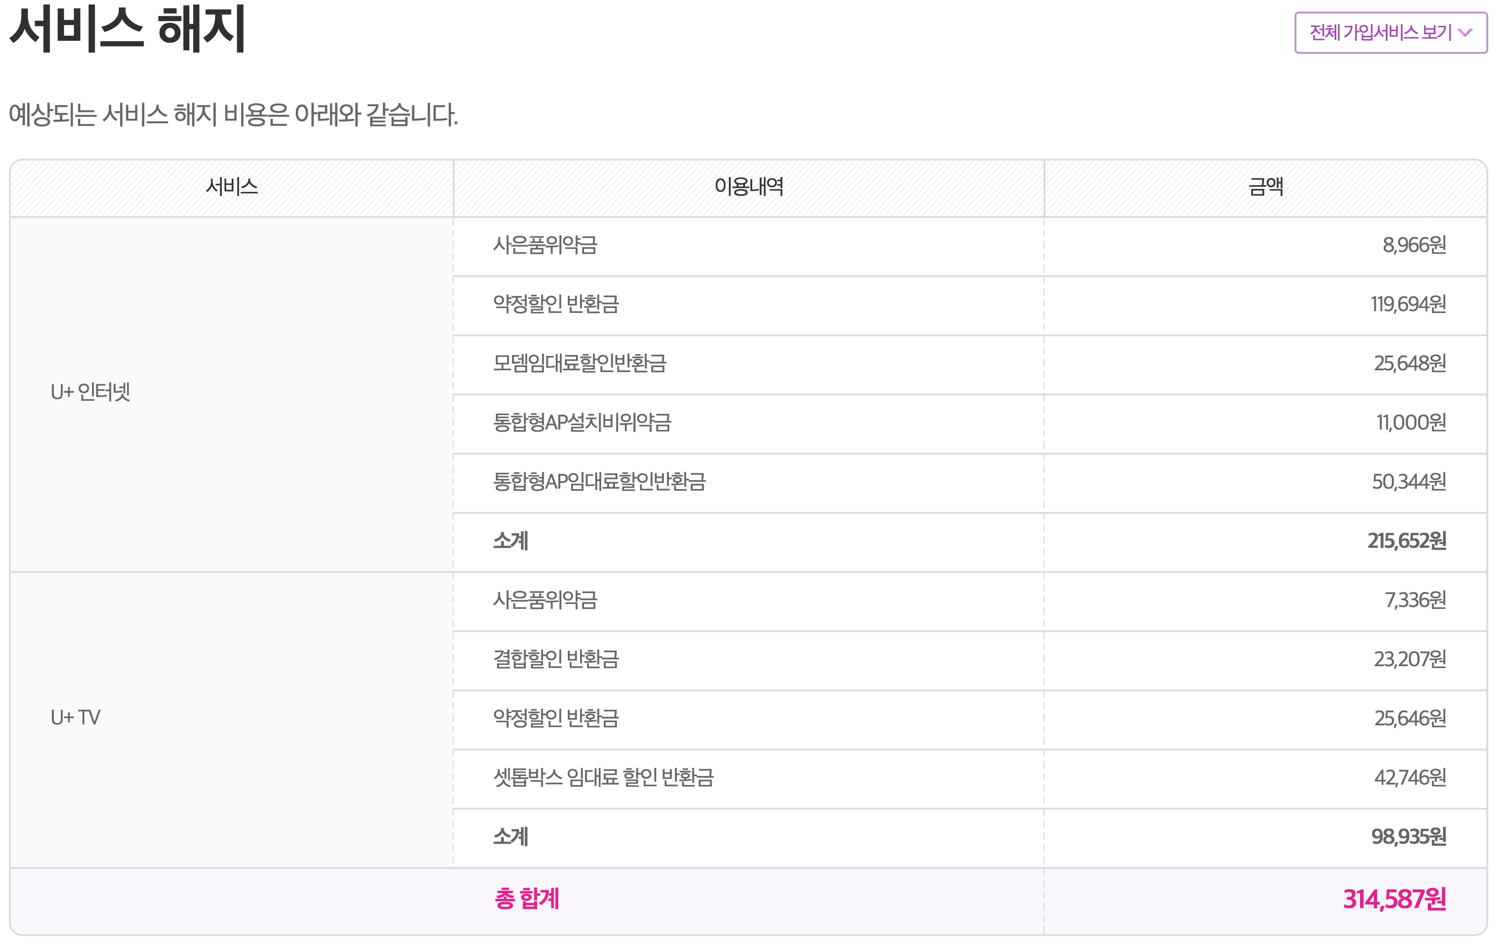The height and width of the screenshot is (945, 1499).
Task: Select the 215,652원 internet subtotal
Action: (x=1406, y=541)
